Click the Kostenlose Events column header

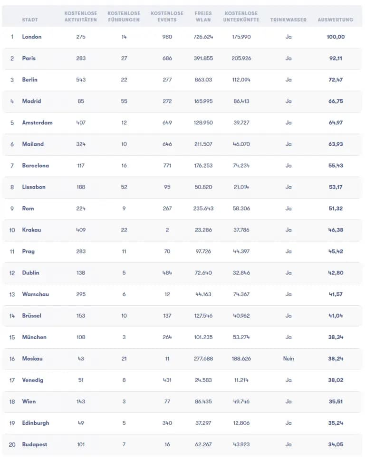click(167, 17)
